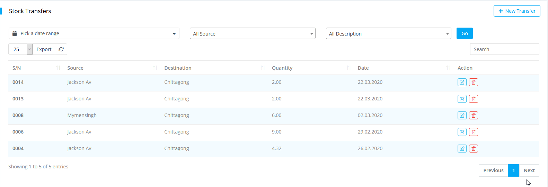
Task: Click the refresh table icon
Action: [x=61, y=49]
